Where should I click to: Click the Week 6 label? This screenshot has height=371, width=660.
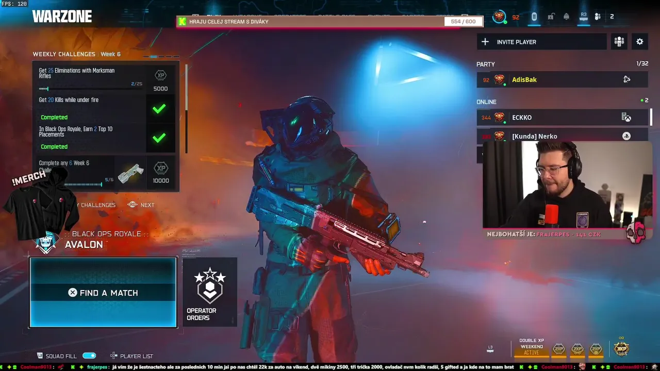[x=110, y=54]
